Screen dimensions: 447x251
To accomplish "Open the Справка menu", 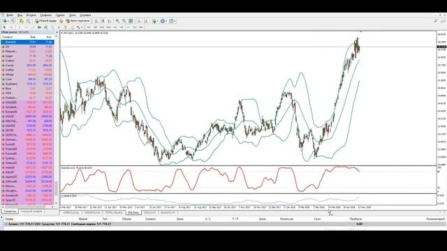I will (x=85, y=15).
